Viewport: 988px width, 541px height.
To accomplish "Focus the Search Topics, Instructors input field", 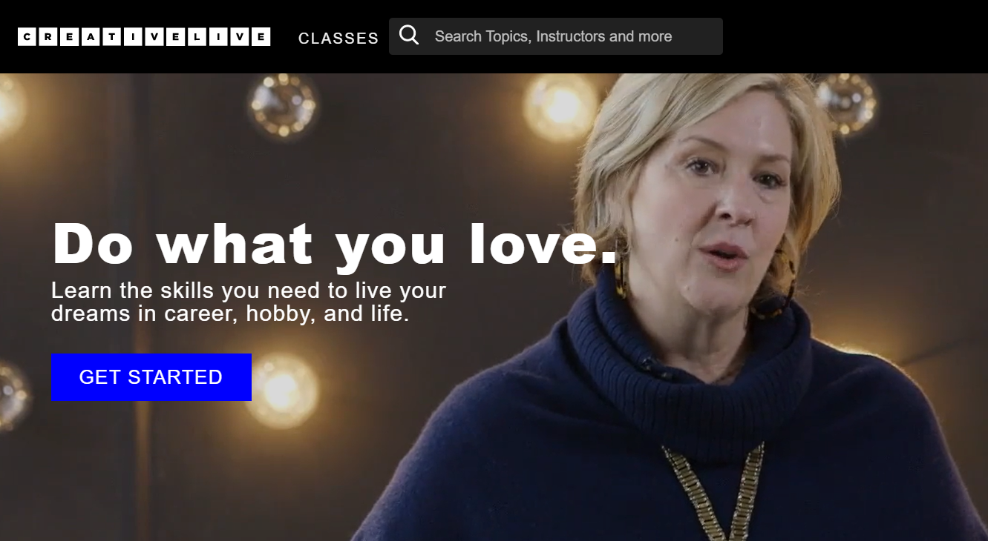I will pos(556,36).
